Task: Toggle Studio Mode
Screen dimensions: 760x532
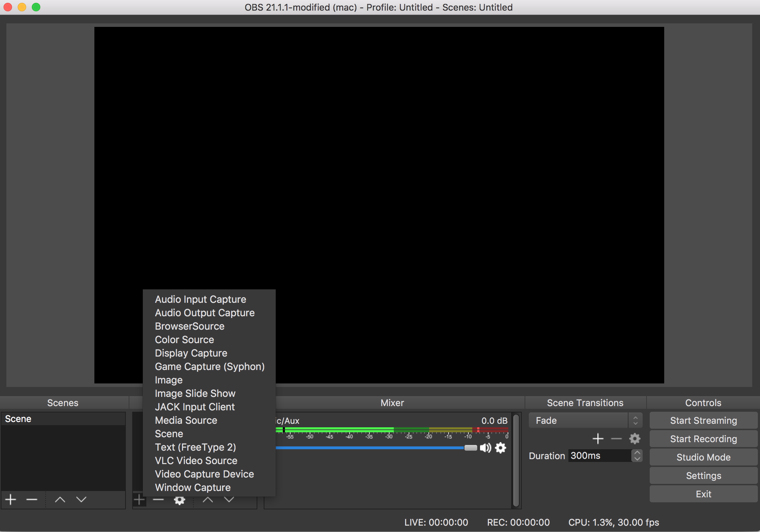Action: (x=703, y=457)
